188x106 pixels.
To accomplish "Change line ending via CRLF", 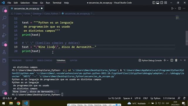I will pos(145,98).
